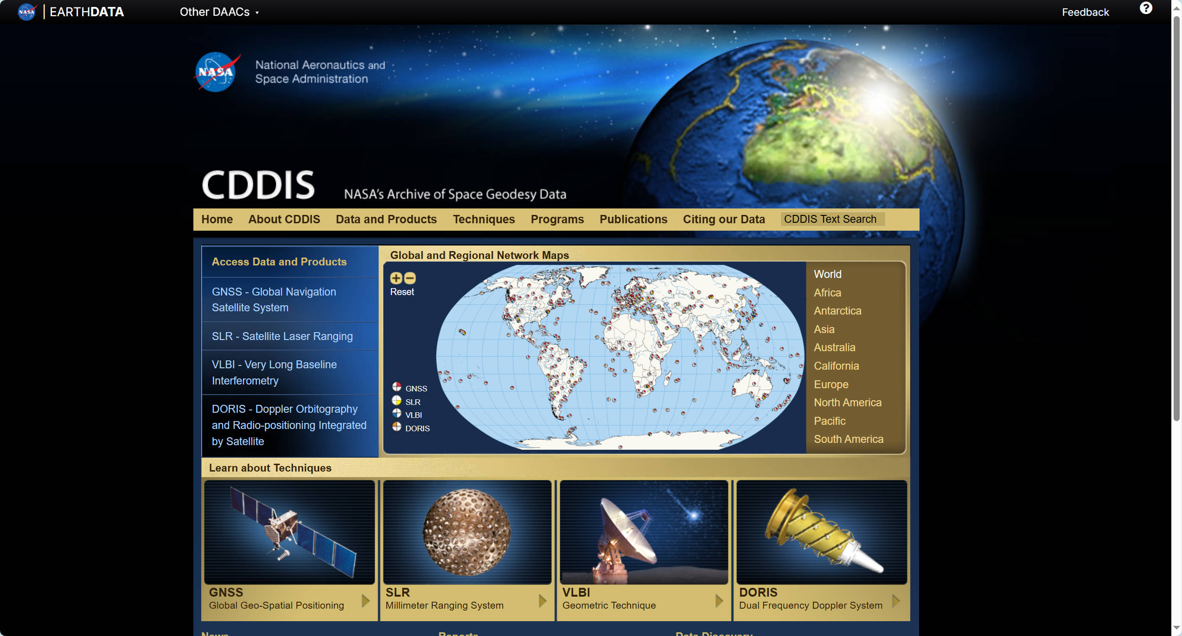Toggle the DORIS legend marker icon
The width and height of the screenshot is (1182, 636).
[x=396, y=427]
